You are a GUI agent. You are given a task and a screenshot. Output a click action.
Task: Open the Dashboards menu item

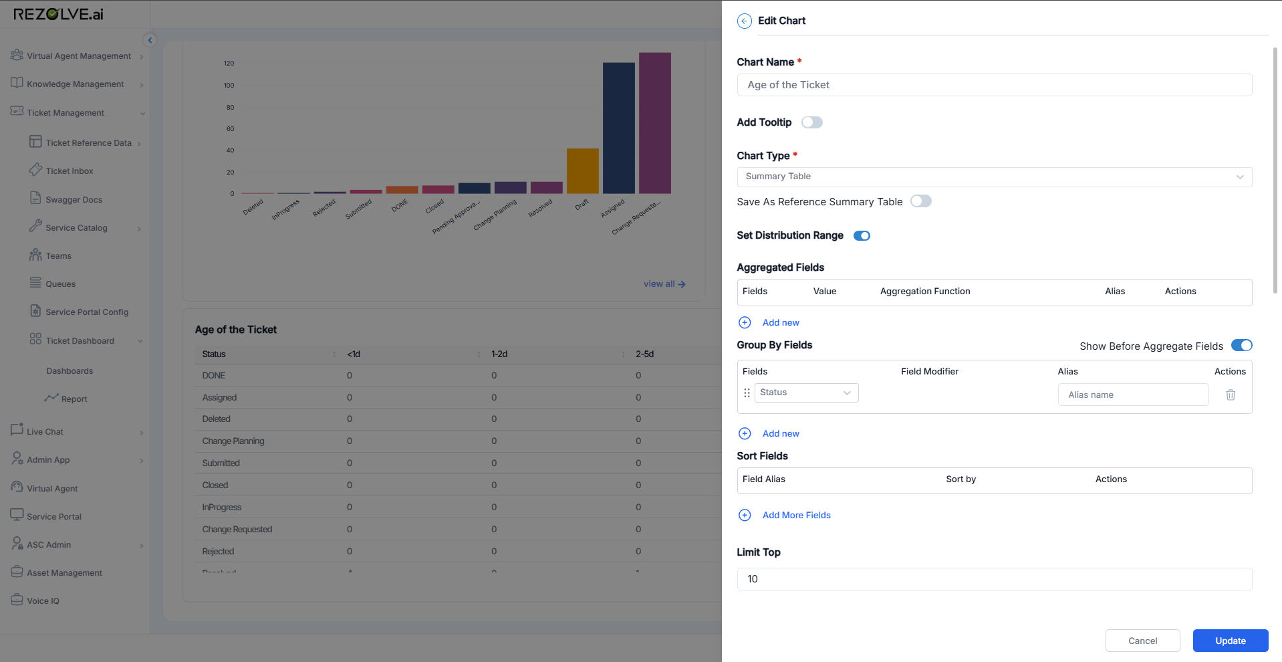70,370
